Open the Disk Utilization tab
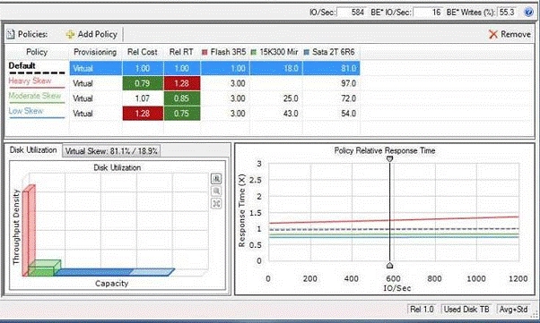 (33, 150)
